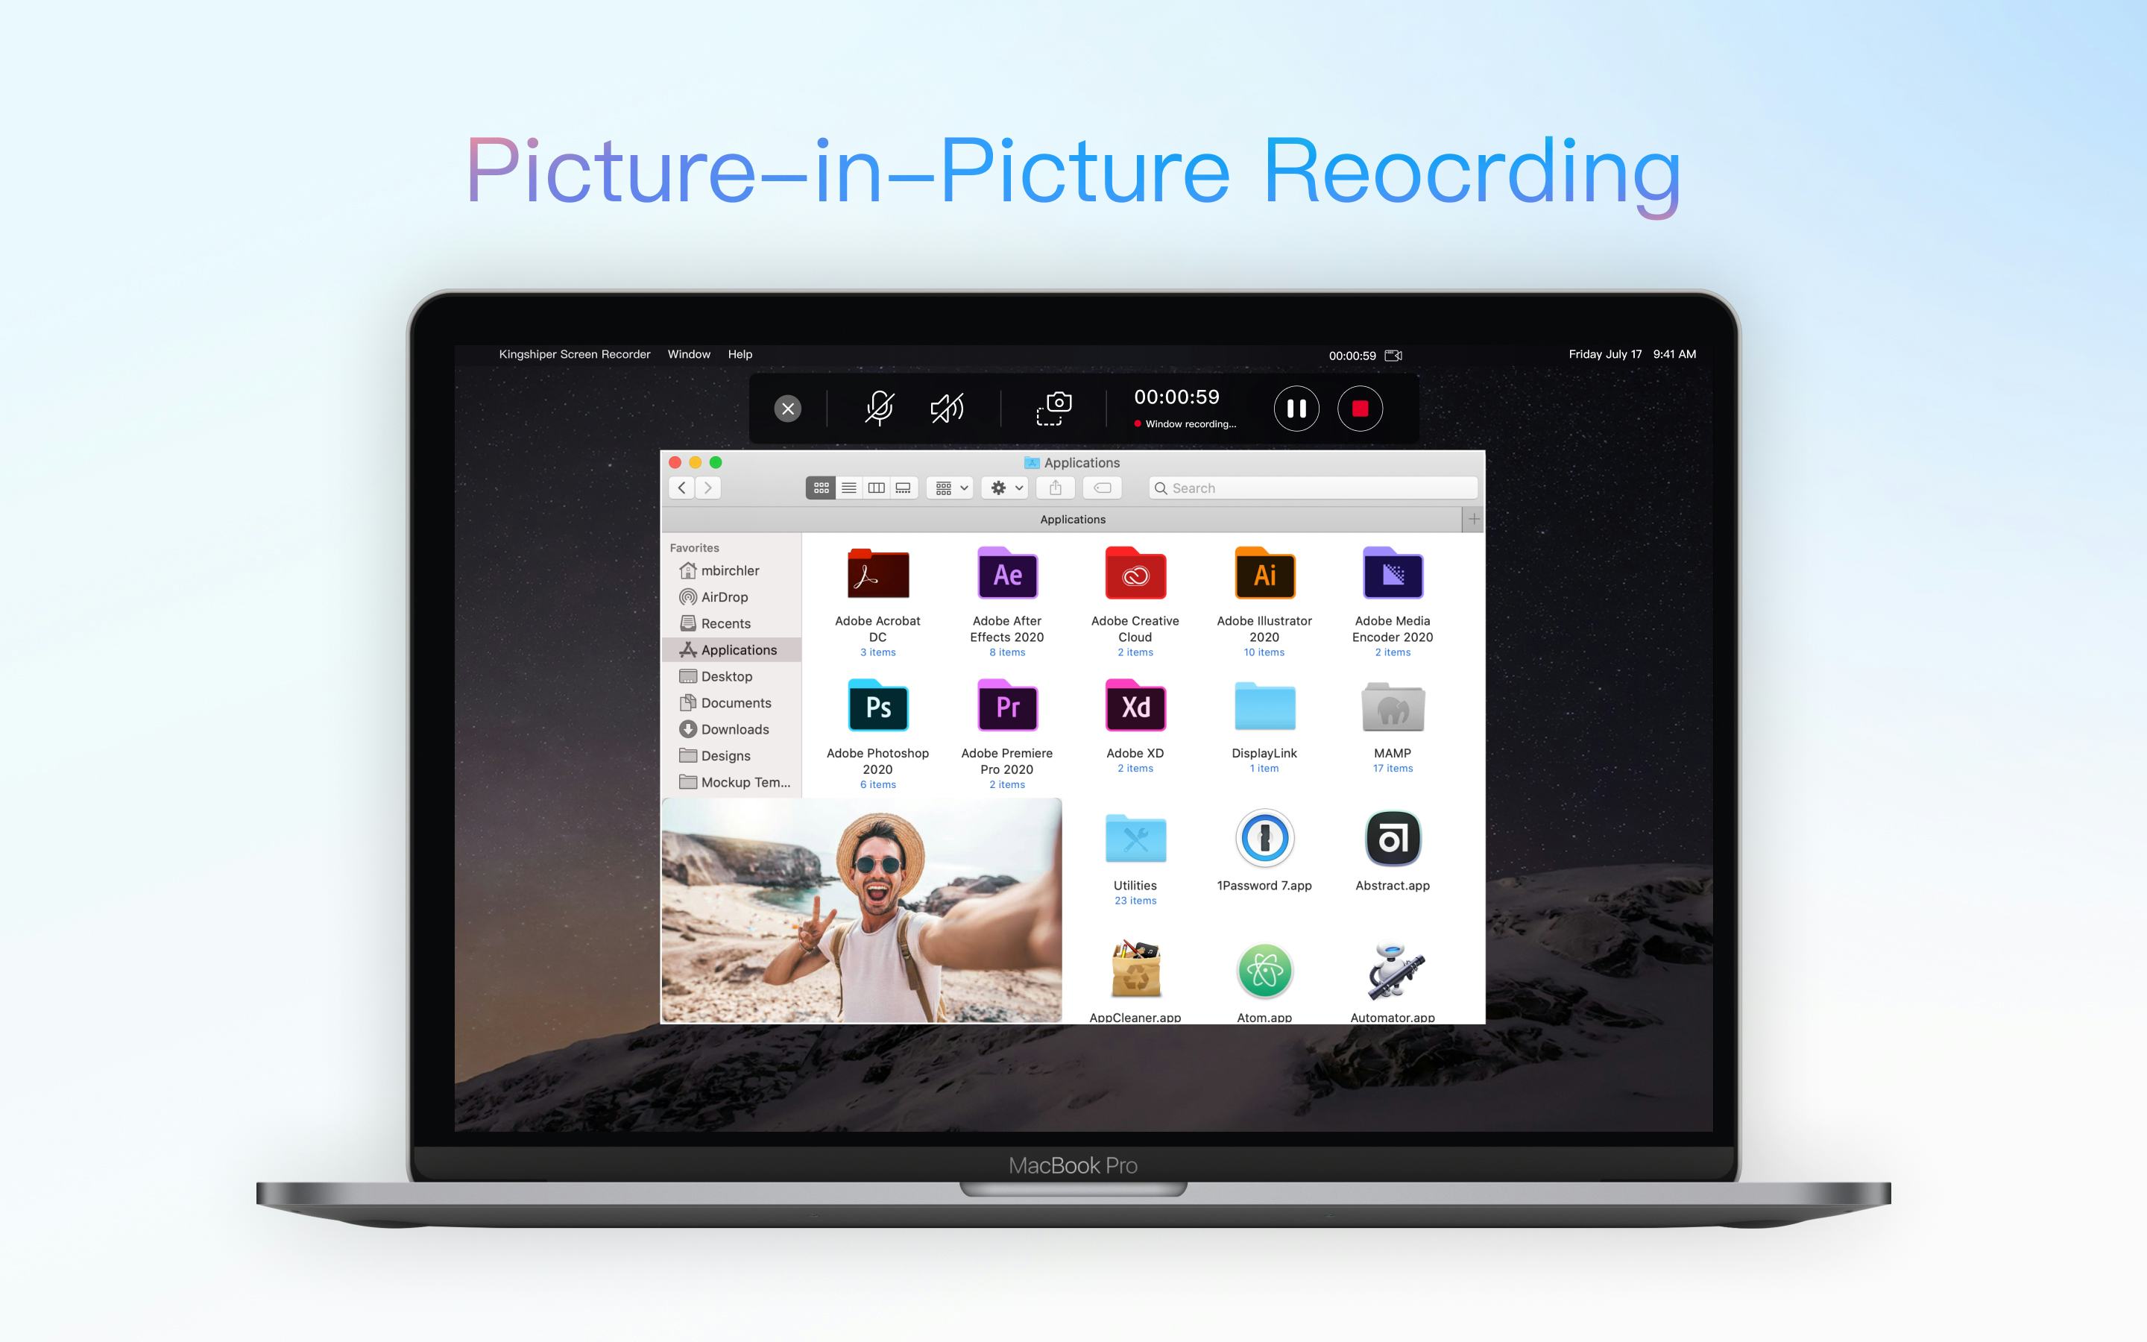The image size is (2147, 1342).
Task: Click the Window menu in menu bar
Action: coord(688,353)
